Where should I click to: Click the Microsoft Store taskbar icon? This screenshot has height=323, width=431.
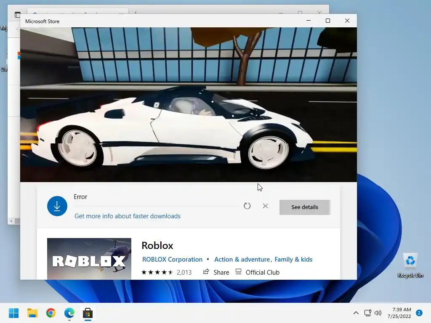point(88,313)
